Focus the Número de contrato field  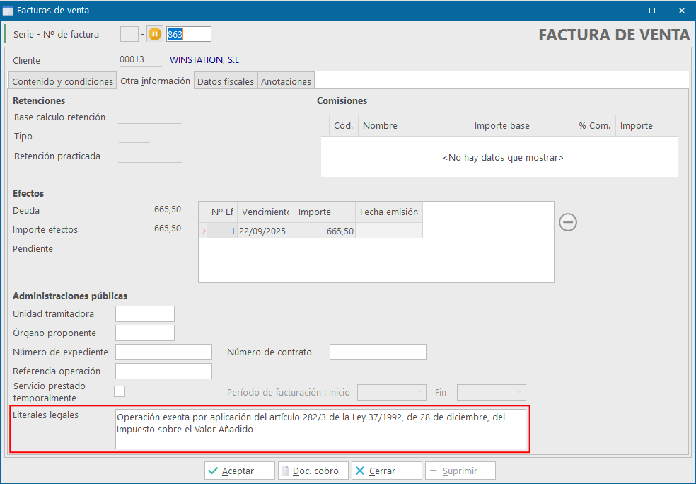(x=378, y=352)
